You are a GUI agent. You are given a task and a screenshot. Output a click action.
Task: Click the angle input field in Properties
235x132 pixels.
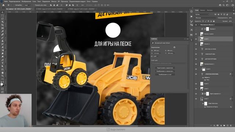(x=156, y=56)
